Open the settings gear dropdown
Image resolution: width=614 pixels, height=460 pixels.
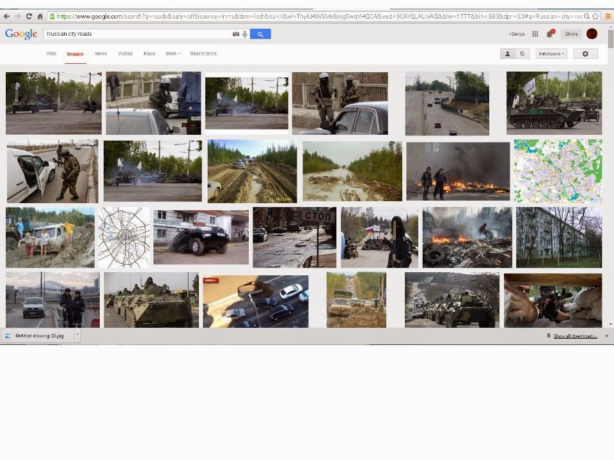click(585, 54)
